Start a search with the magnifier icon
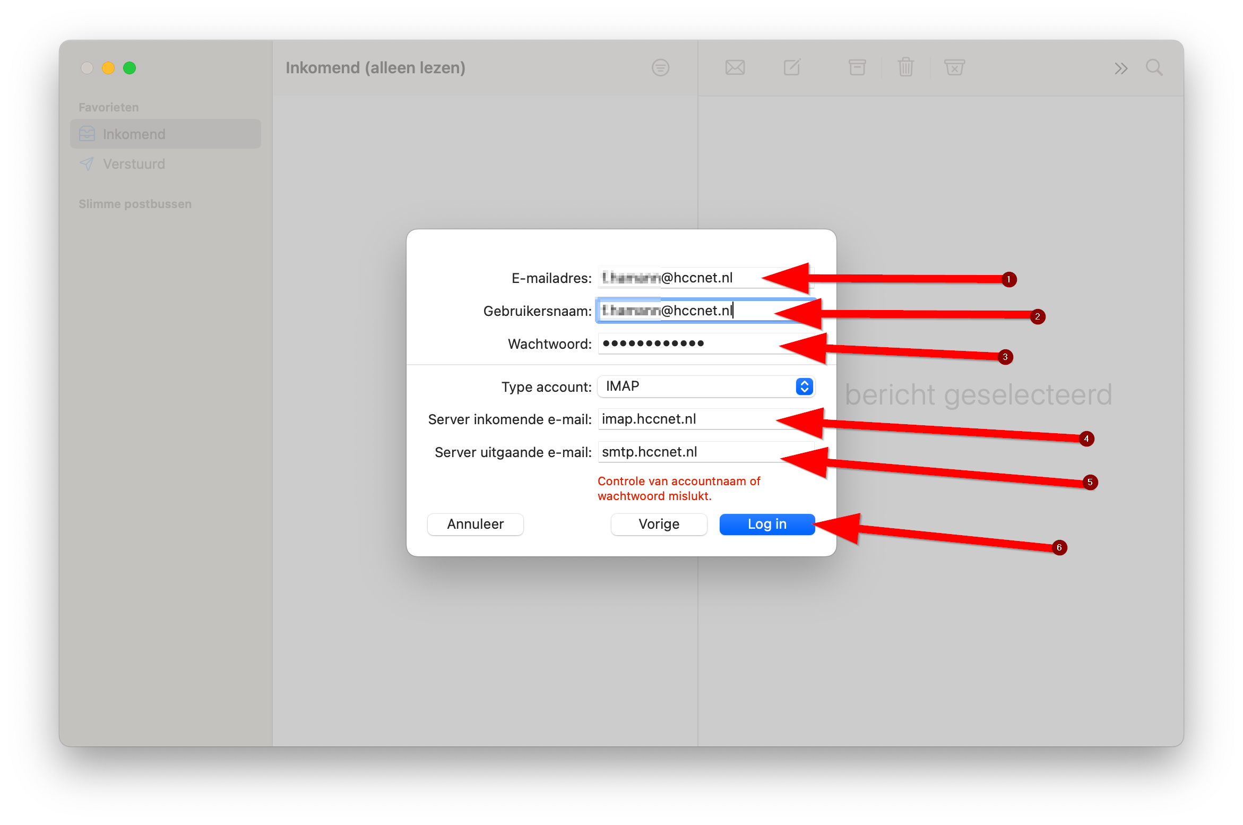The height and width of the screenshot is (825, 1243). tap(1154, 67)
